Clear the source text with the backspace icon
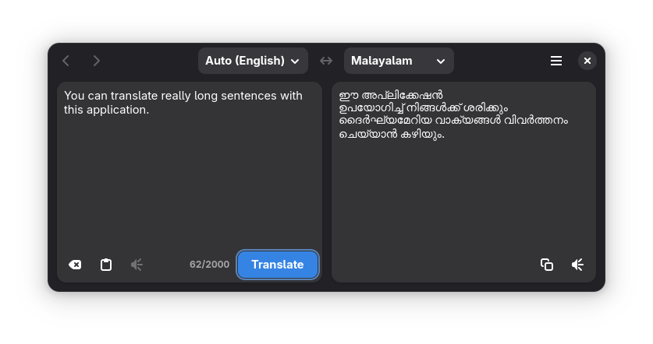The height and width of the screenshot is (344, 653). click(x=75, y=265)
